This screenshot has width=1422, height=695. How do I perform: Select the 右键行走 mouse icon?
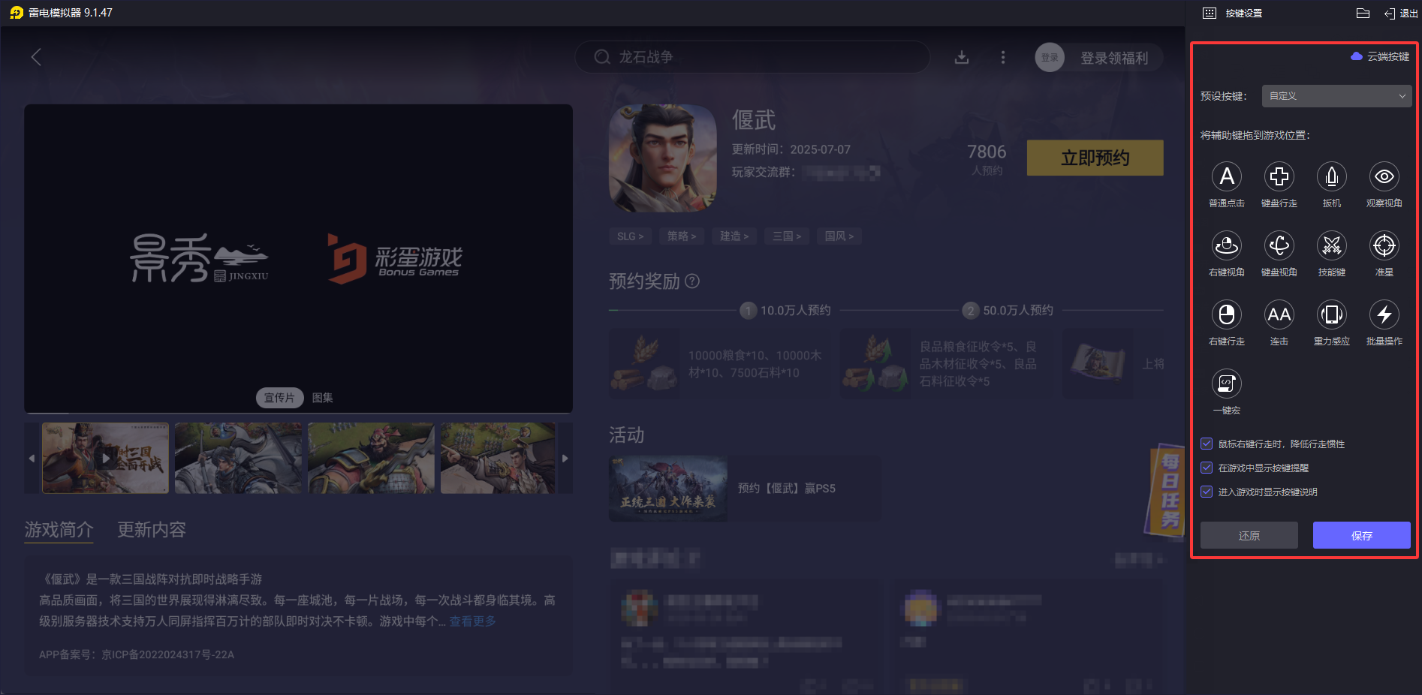click(1226, 315)
